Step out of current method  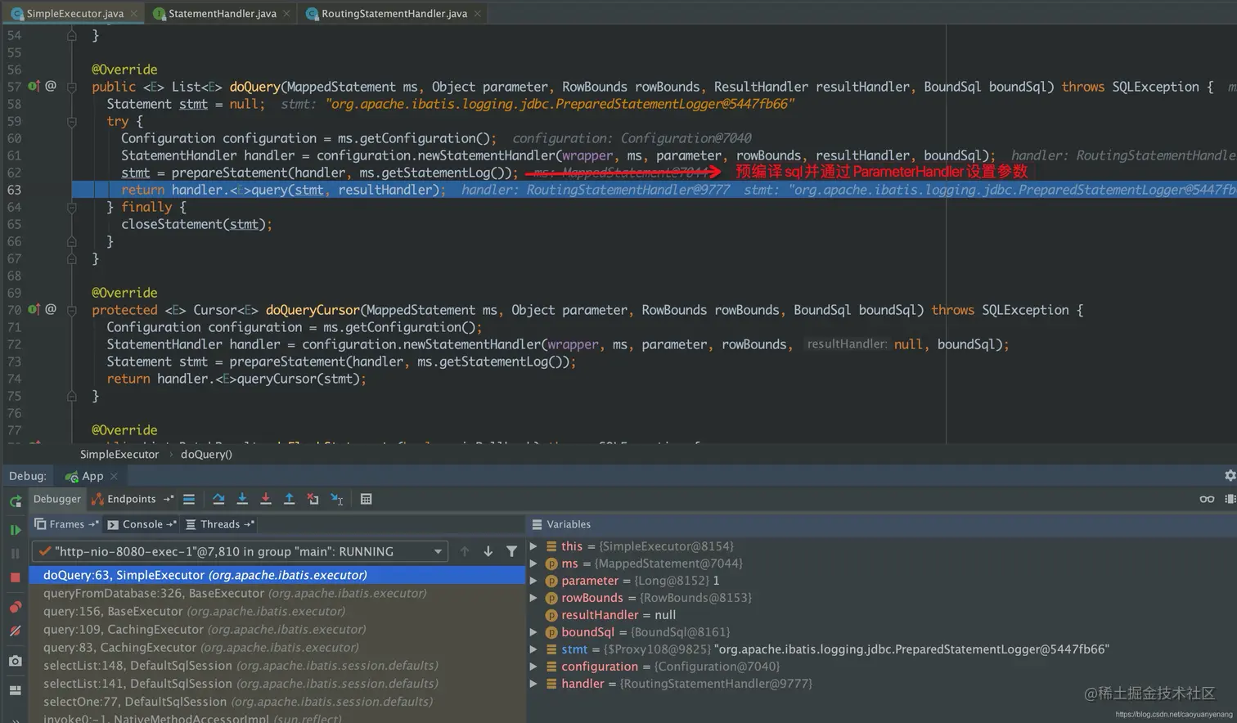click(289, 499)
